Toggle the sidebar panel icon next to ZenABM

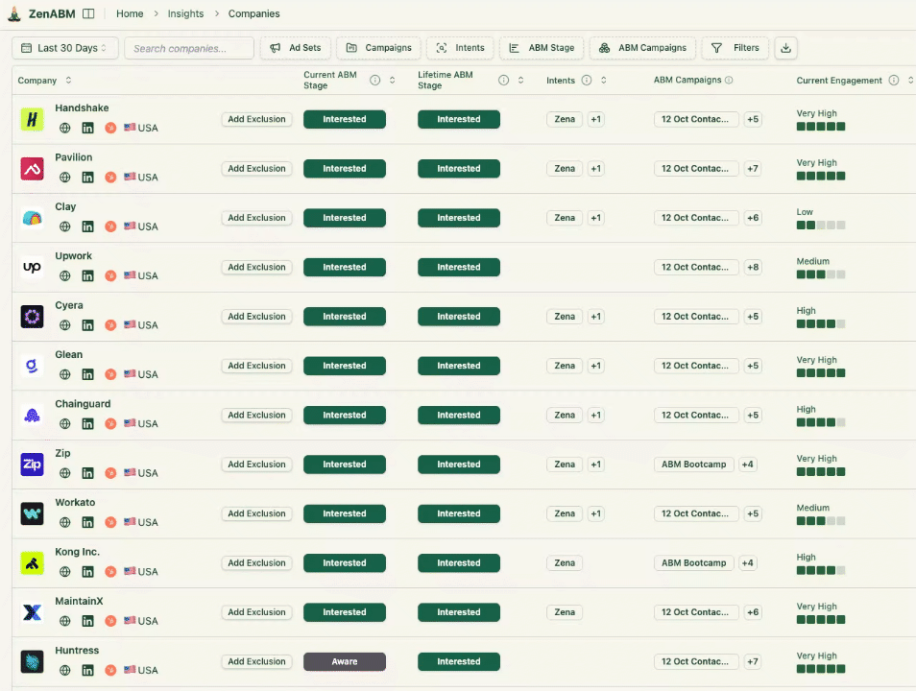(x=88, y=13)
